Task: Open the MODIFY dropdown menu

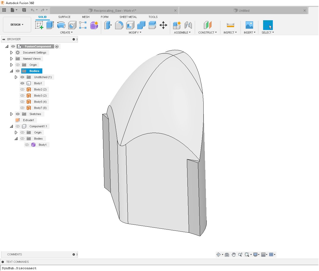Action: pos(135,33)
